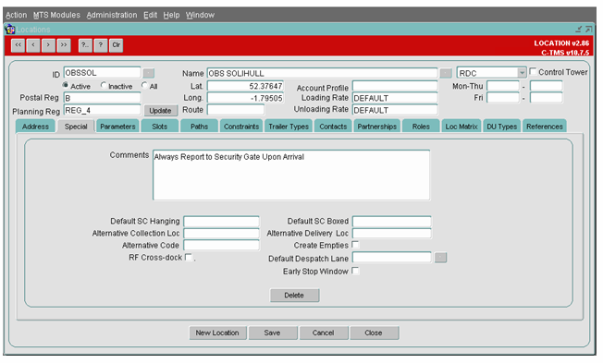Click the Cancel button
The height and width of the screenshot is (363, 603).
(x=323, y=333)
